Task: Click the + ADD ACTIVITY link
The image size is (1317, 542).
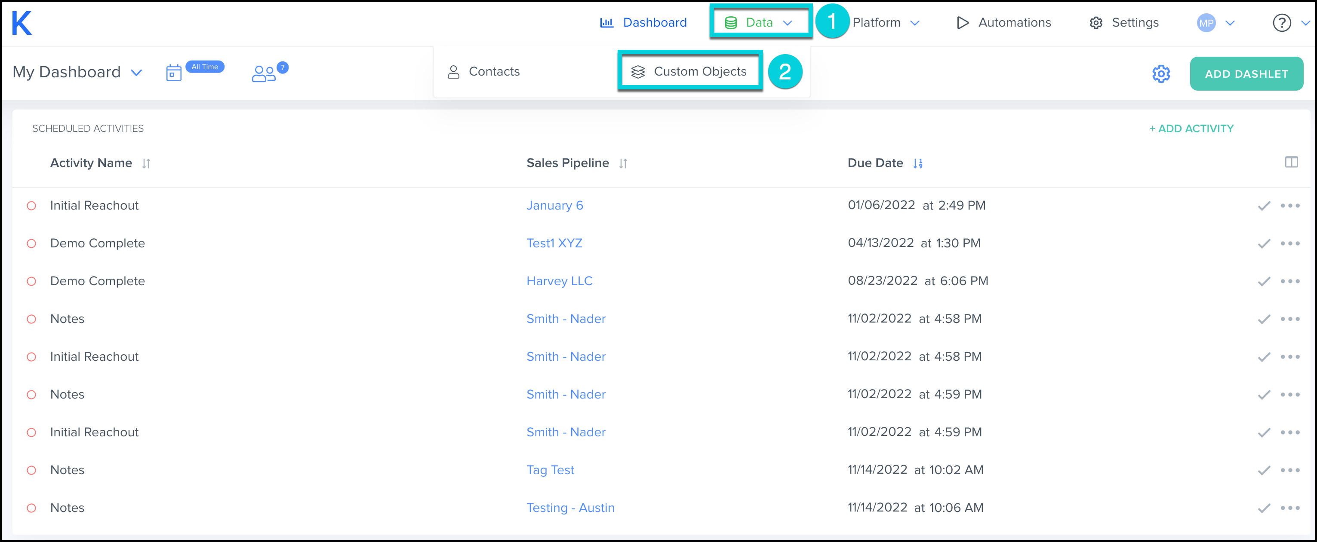Action: [x=1191, y=128]
